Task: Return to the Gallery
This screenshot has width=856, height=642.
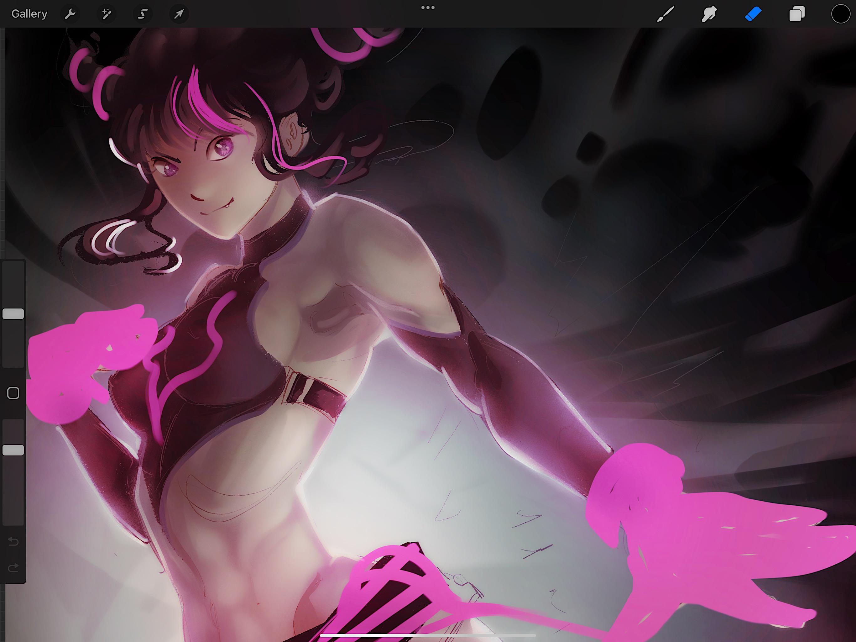Action: pyautogui.click(x=29, y=14)
